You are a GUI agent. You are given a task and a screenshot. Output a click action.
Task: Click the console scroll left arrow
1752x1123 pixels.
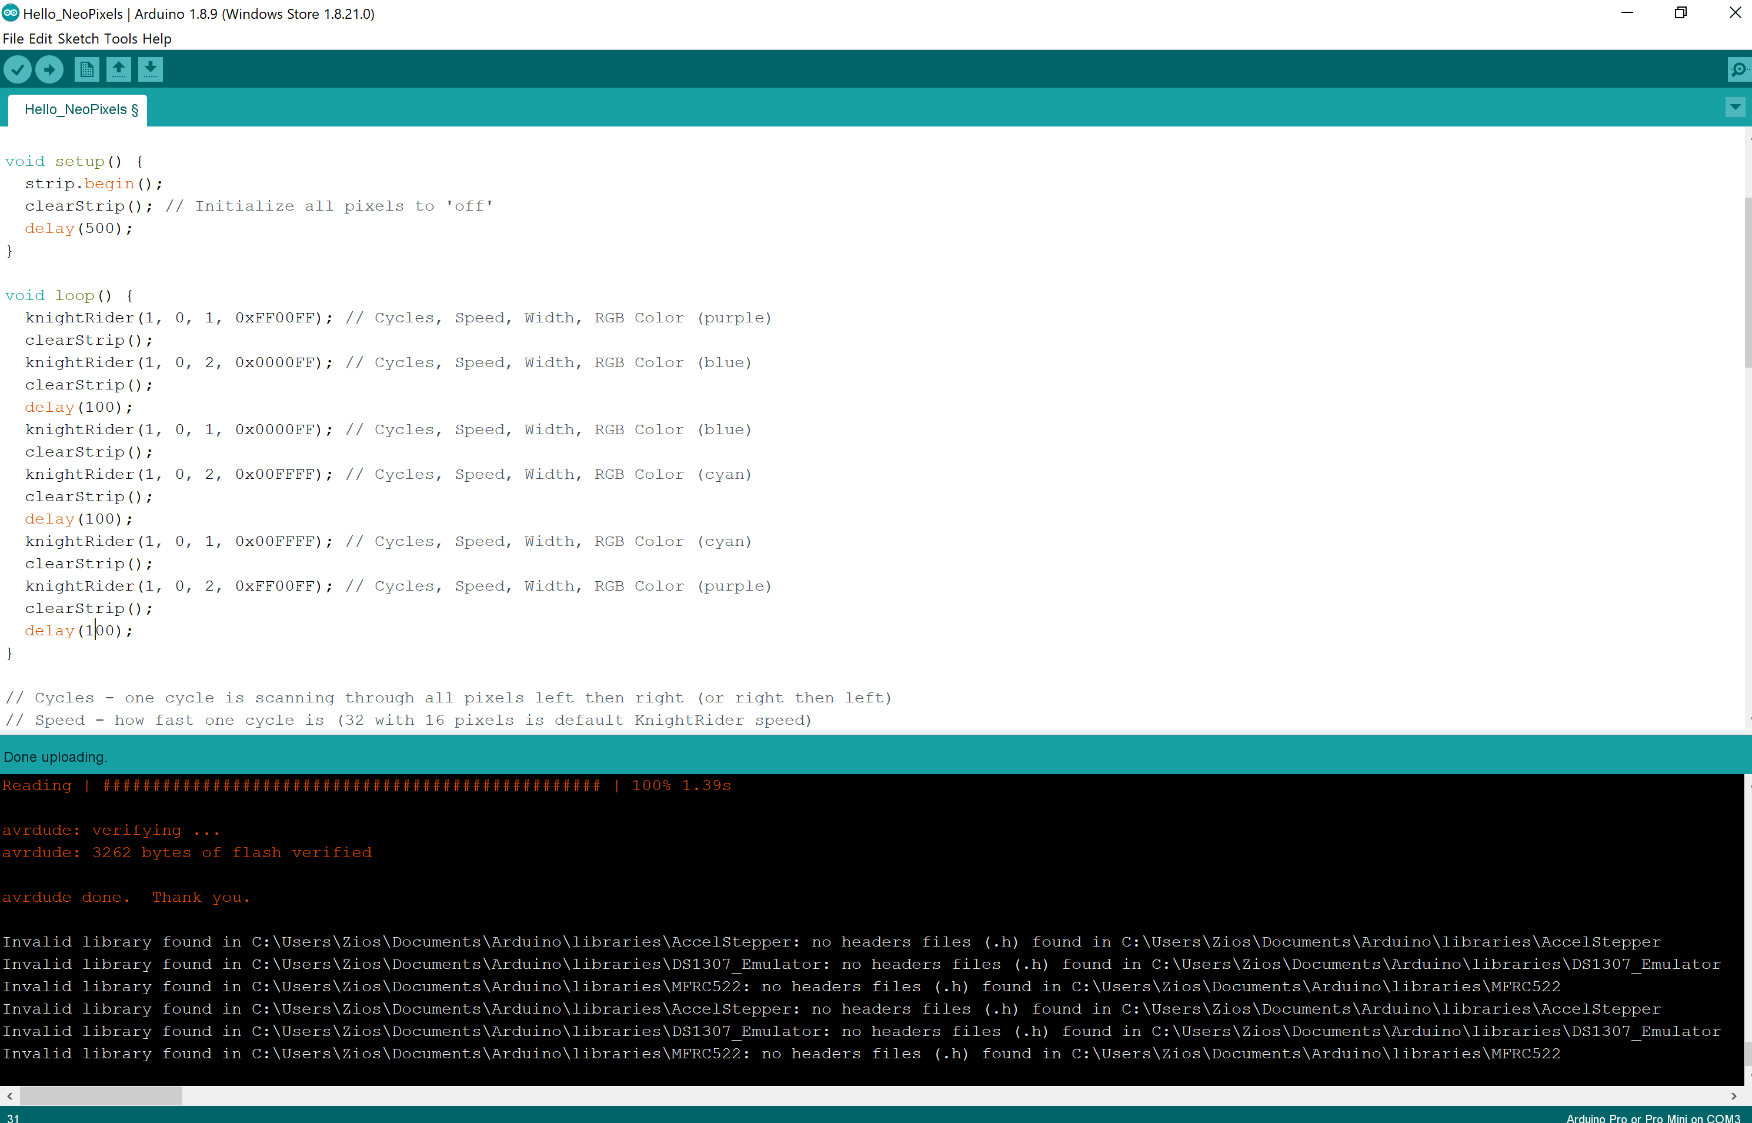pyautogui.click(x=9, y=1095)
